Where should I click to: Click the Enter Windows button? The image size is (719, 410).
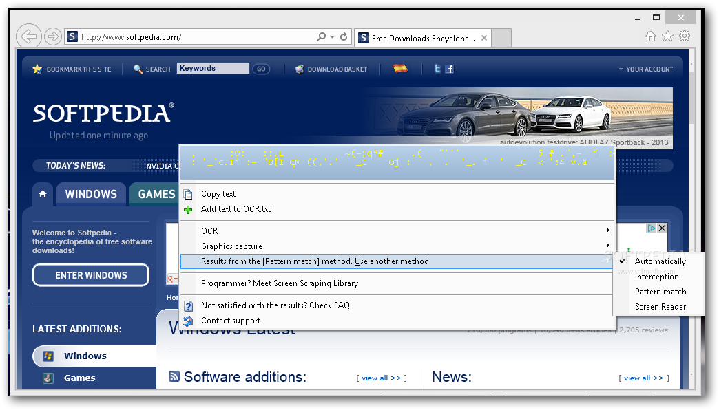(x=91, y=275)
